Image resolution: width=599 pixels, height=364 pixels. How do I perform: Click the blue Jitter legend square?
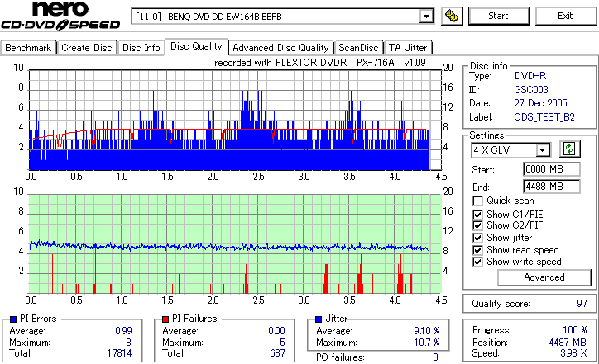(319, 319)
